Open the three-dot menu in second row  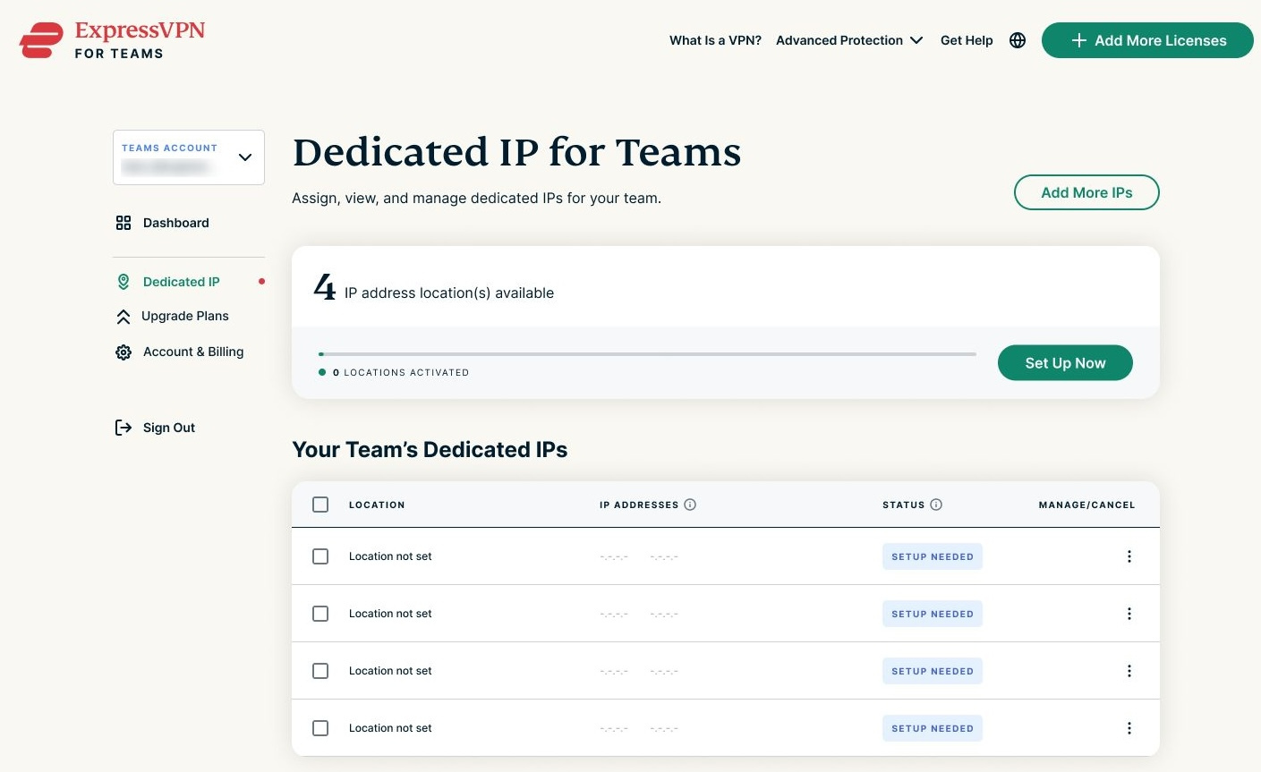[x=1129, y=614]
